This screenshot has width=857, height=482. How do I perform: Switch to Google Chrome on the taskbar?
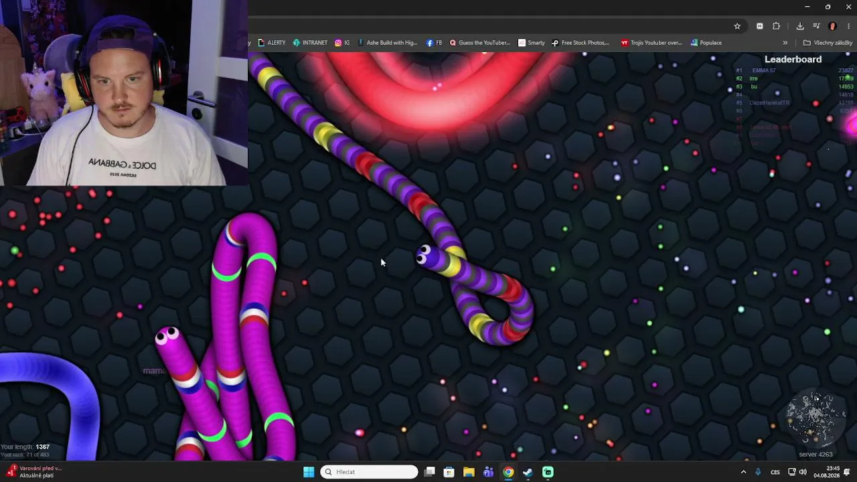click(x=508, y=472)
